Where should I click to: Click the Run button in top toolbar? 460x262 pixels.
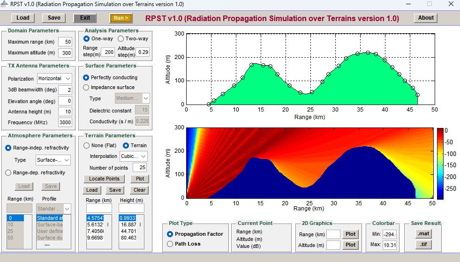(121, 18)
